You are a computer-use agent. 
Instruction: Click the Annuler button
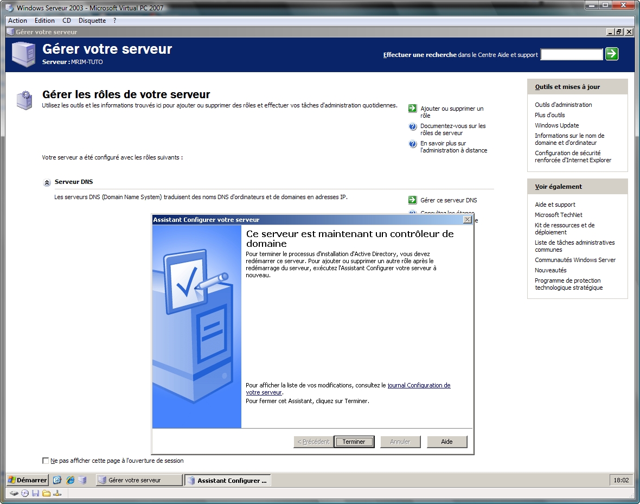400,442
